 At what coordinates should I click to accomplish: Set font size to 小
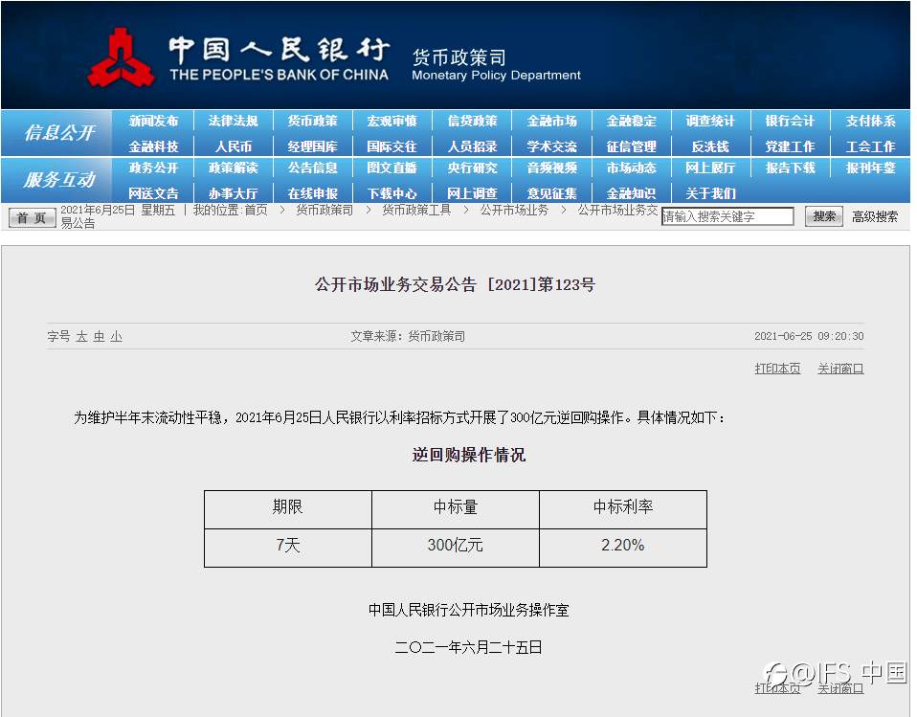117,336
